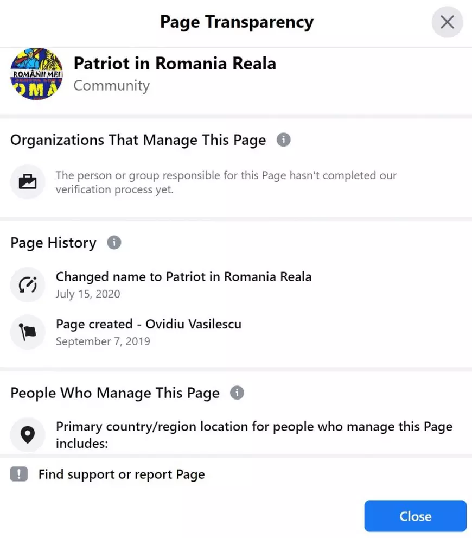Click the flag icon for Page created entry

[28, 332]
